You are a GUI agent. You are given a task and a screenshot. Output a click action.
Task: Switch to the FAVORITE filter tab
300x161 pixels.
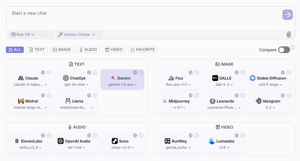[x=143, y=50]
